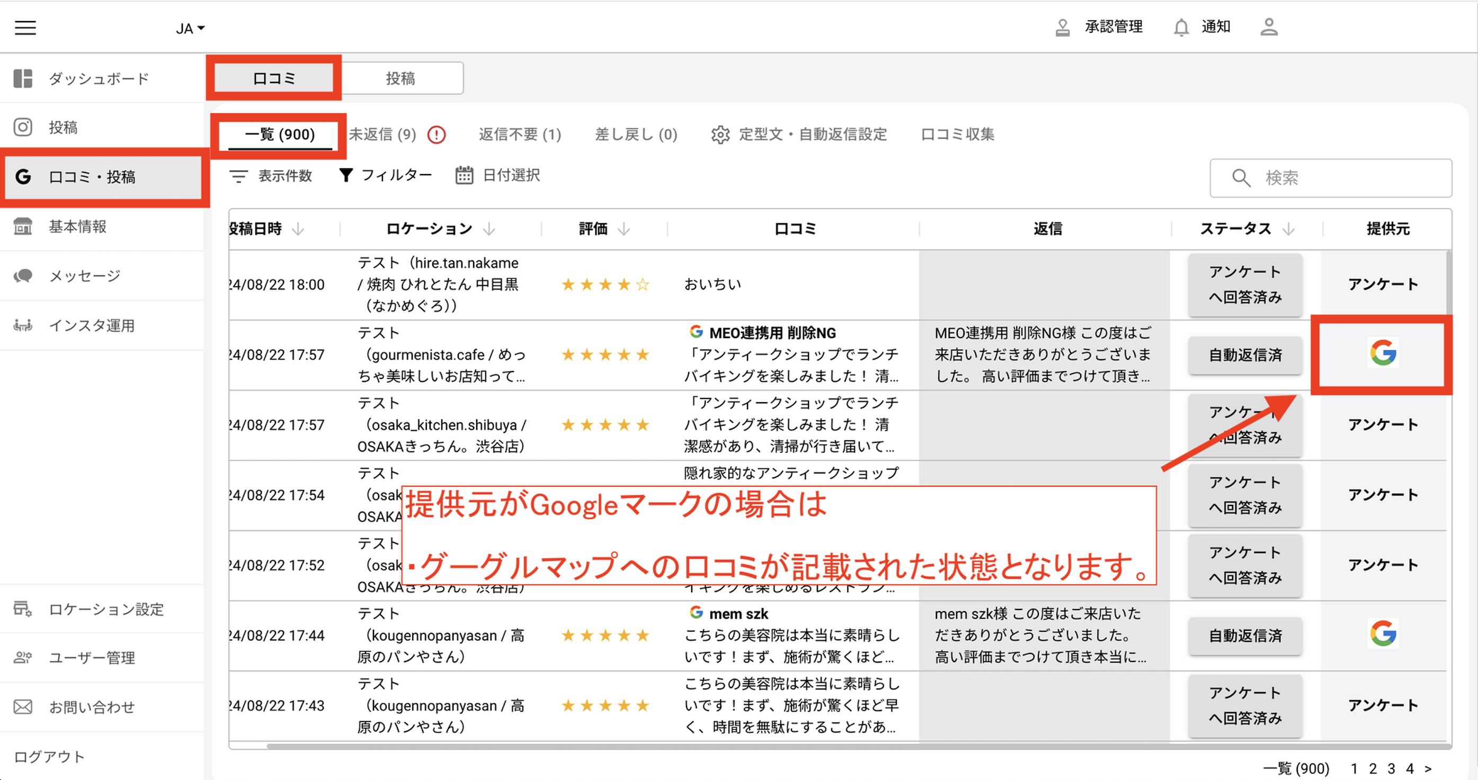Click the user profile icon top right
The height and width of the screenshot is (780, 1478).
pos(1269,26)
